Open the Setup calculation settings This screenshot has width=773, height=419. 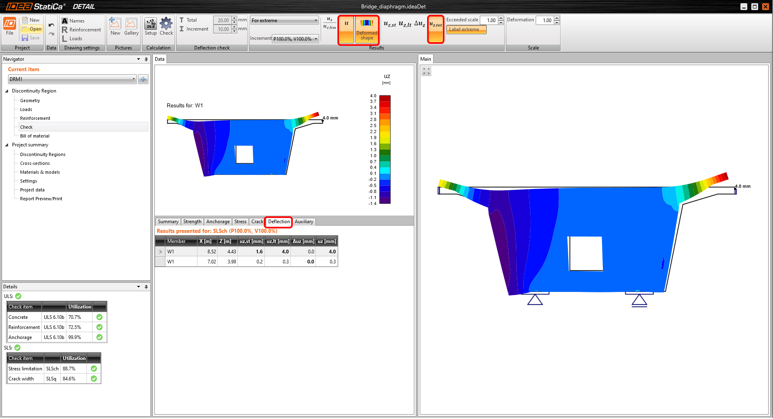tap(150, 26)
